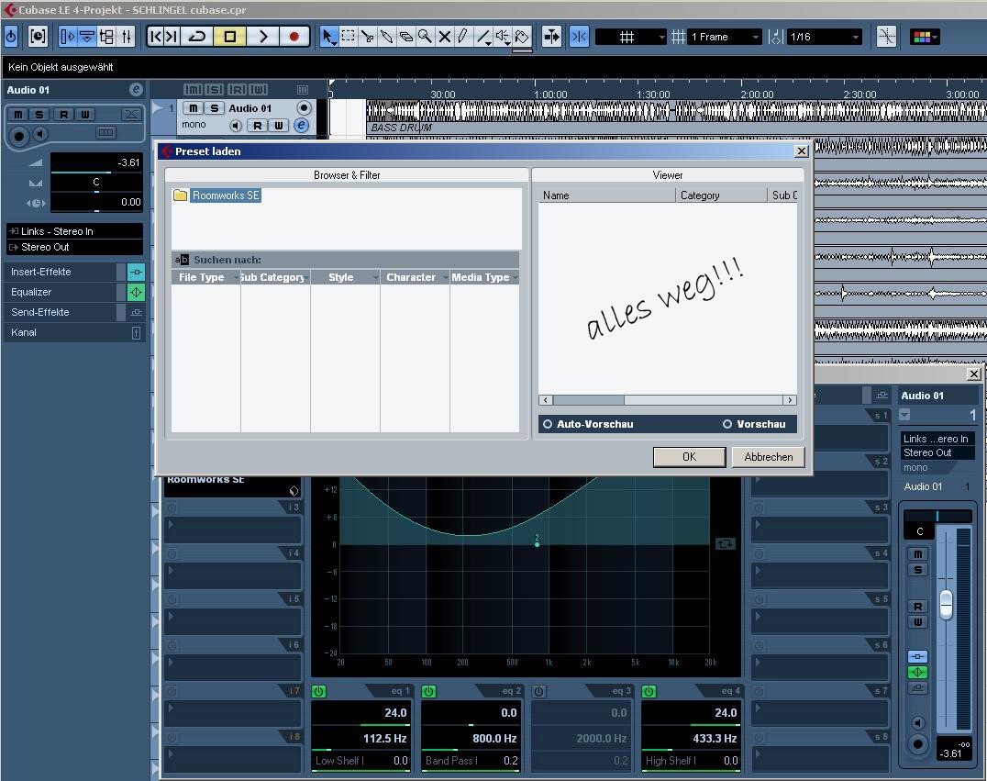Click the Stop transport button
The height and width of the screenshot is (781, 987).
(x=229, y=37)
